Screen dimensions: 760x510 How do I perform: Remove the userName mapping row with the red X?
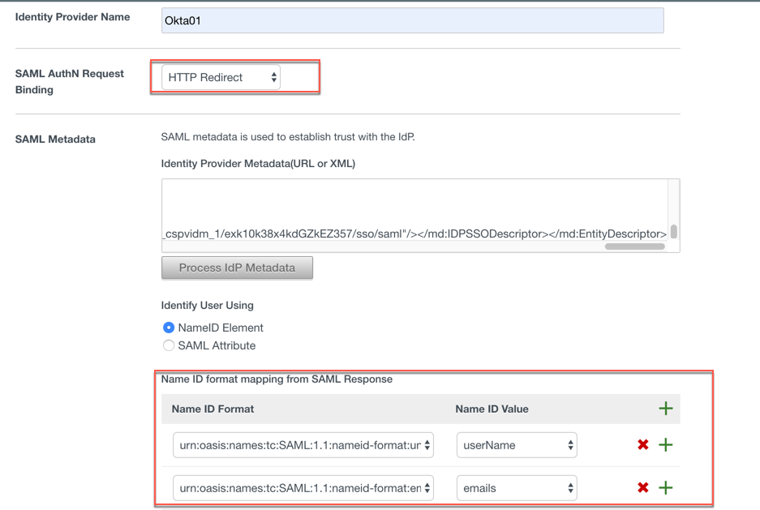(642, 444)
